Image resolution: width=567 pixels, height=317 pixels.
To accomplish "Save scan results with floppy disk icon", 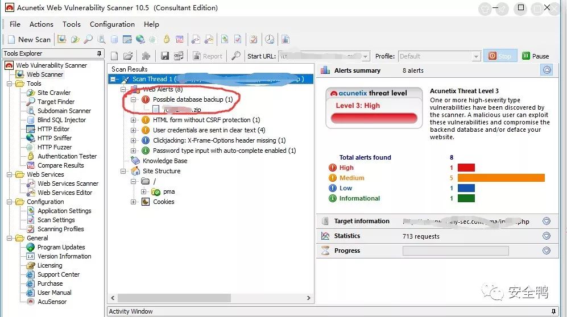I will coord(165,56).
